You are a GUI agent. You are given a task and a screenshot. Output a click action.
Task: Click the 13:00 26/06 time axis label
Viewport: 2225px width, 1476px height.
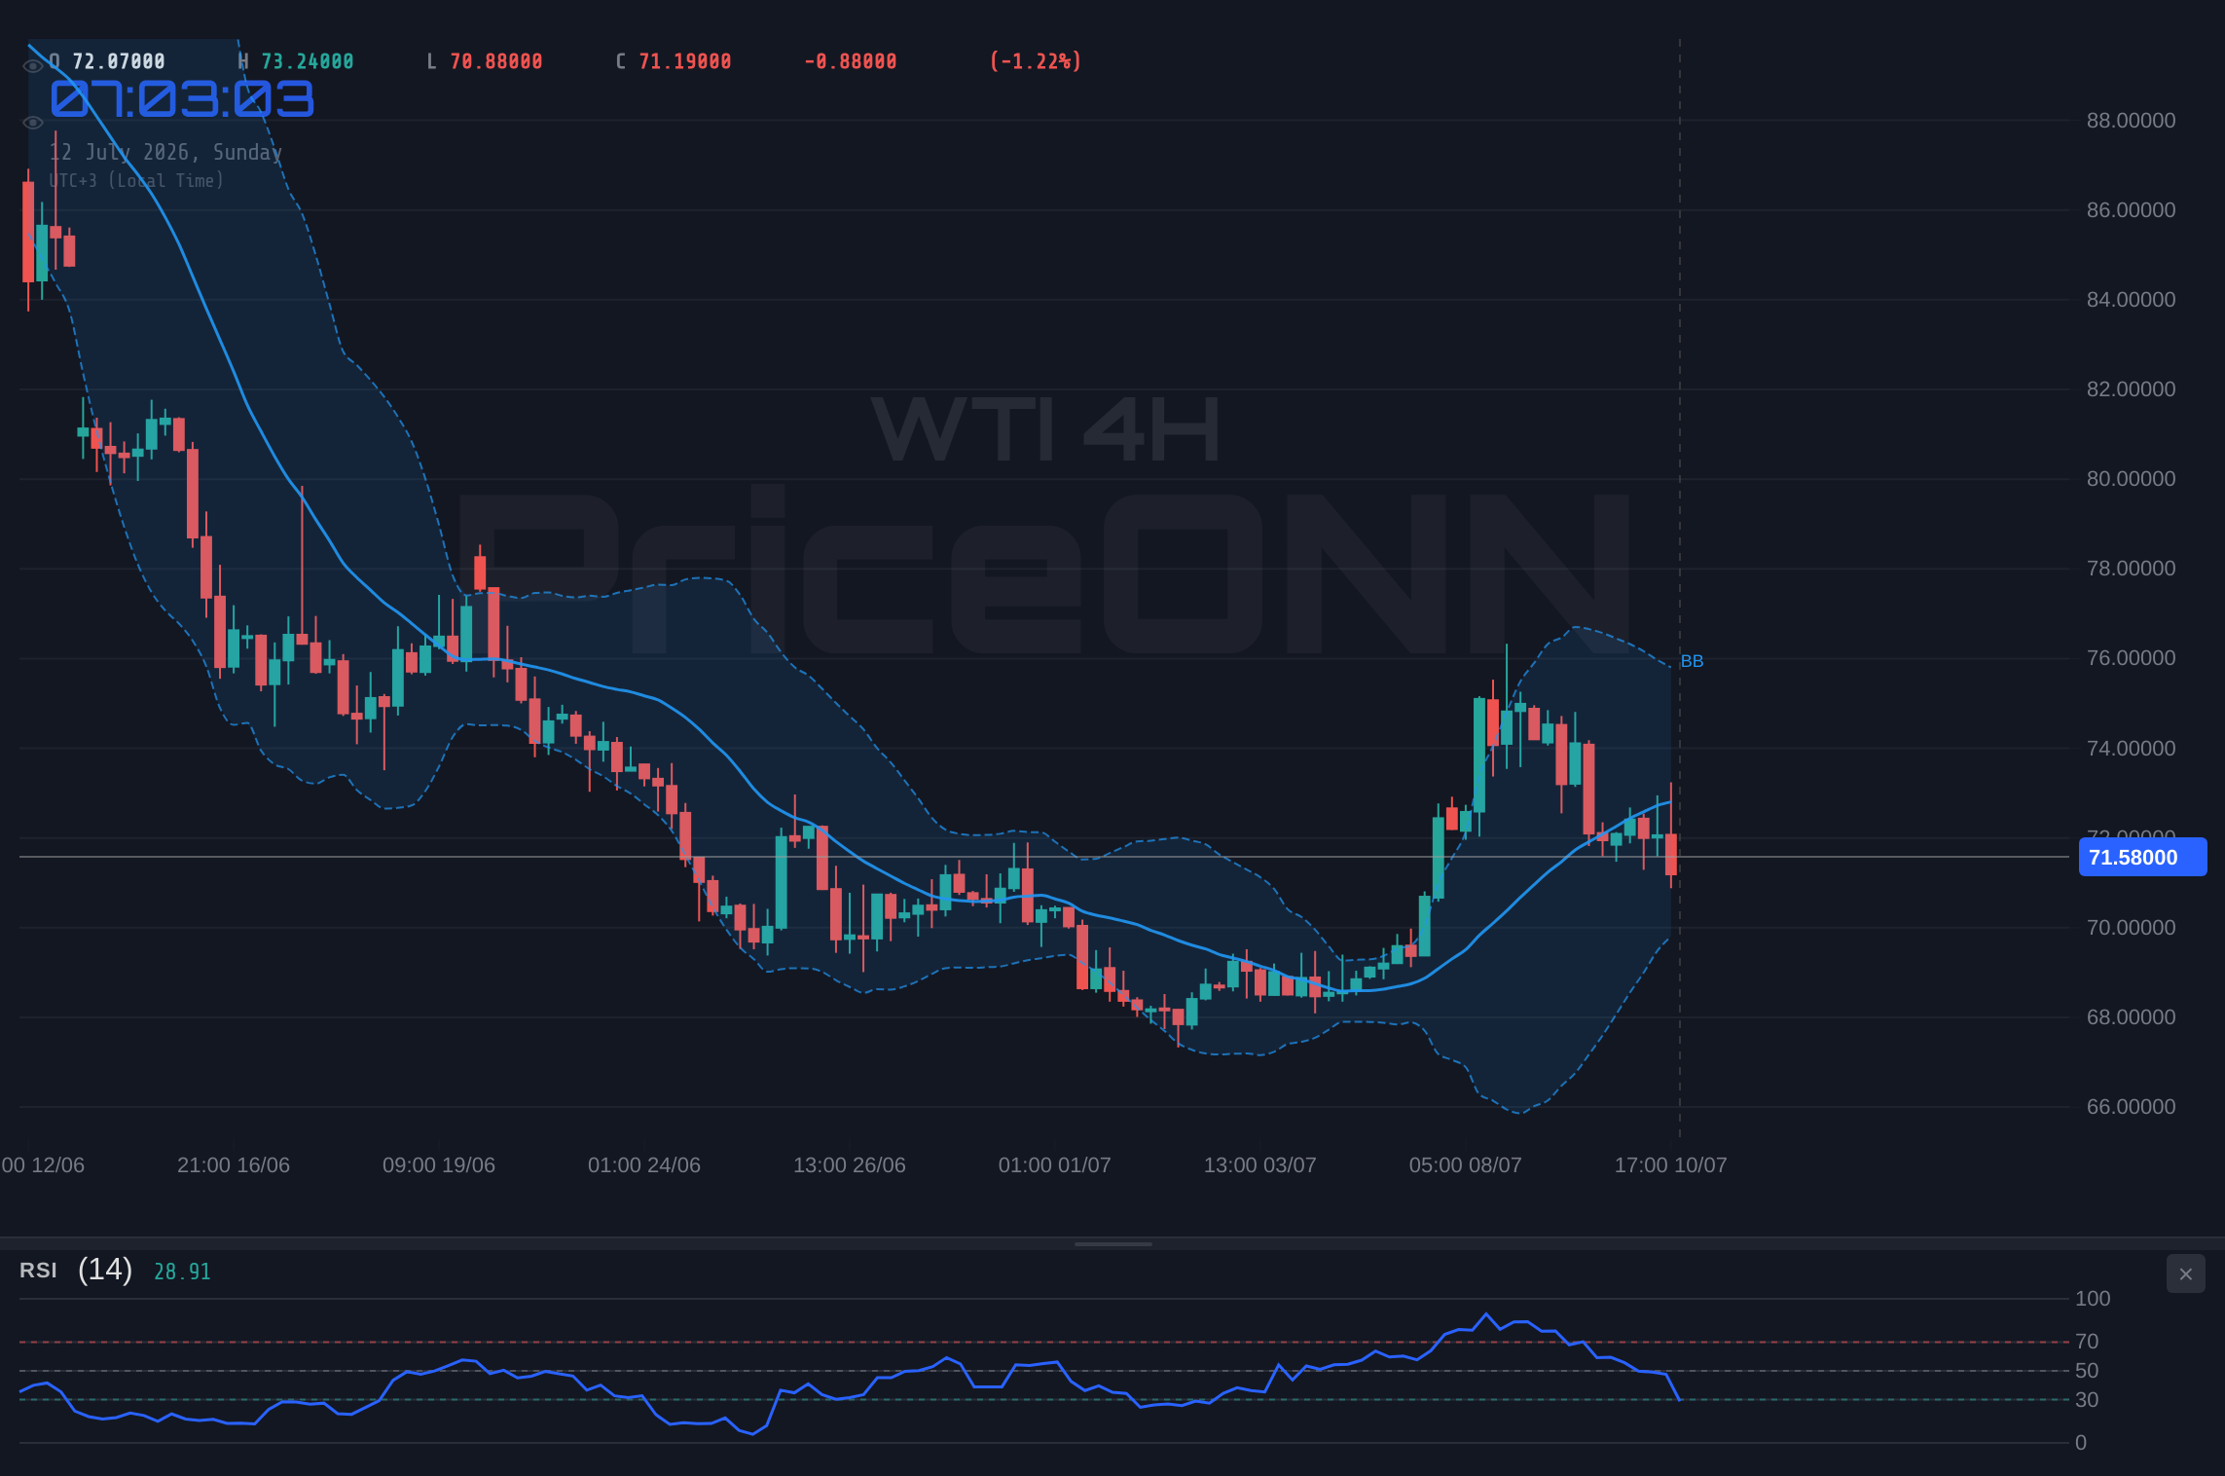(850, 1165)
